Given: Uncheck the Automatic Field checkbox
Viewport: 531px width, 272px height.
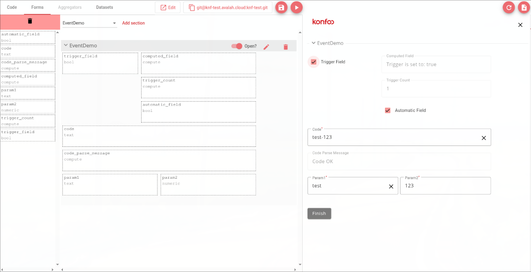Looking at the screenshot, I should click(x=388, y=110).
